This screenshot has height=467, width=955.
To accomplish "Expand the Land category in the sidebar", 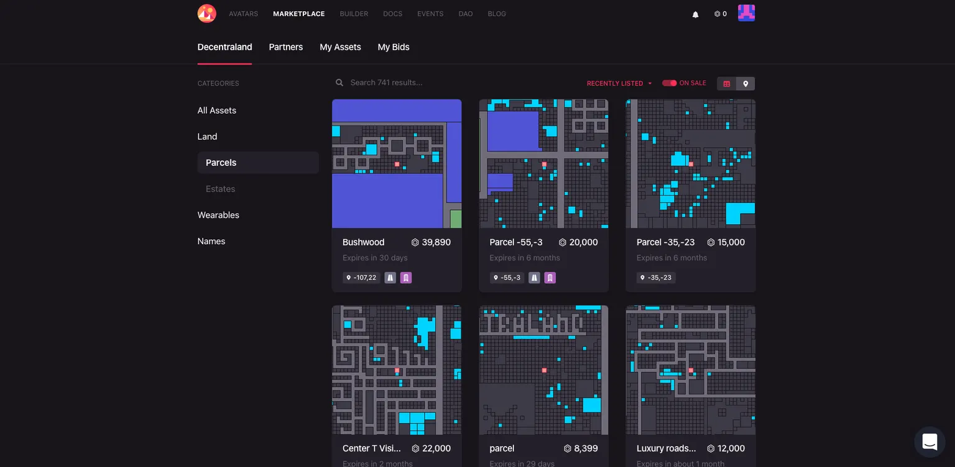I will [x=207, y=136].
